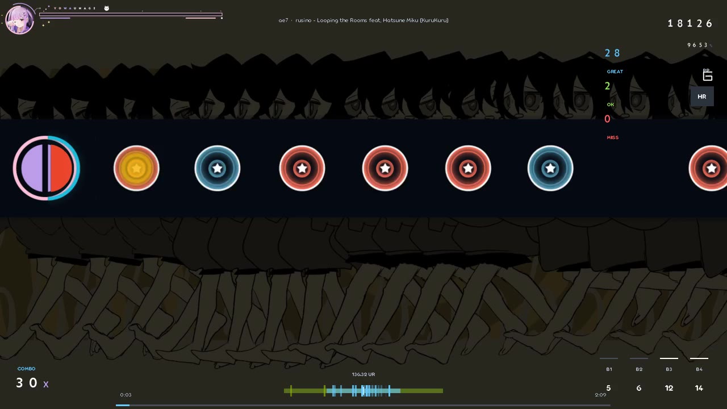
Task: Click the song title Looping the Rooms
Action: click(343, 20)
